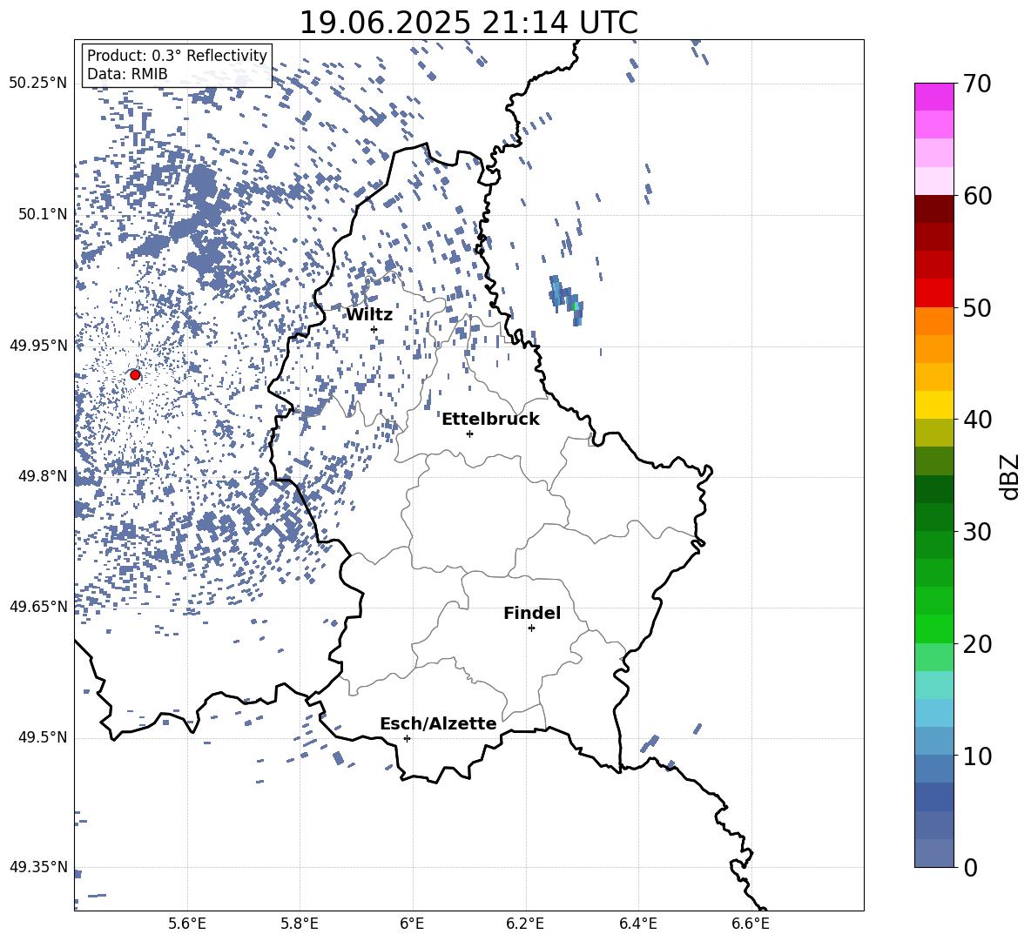Click the green radar echo east of the border
Image resolution: width=1031 pixels, height=941 pixels.
575,306
